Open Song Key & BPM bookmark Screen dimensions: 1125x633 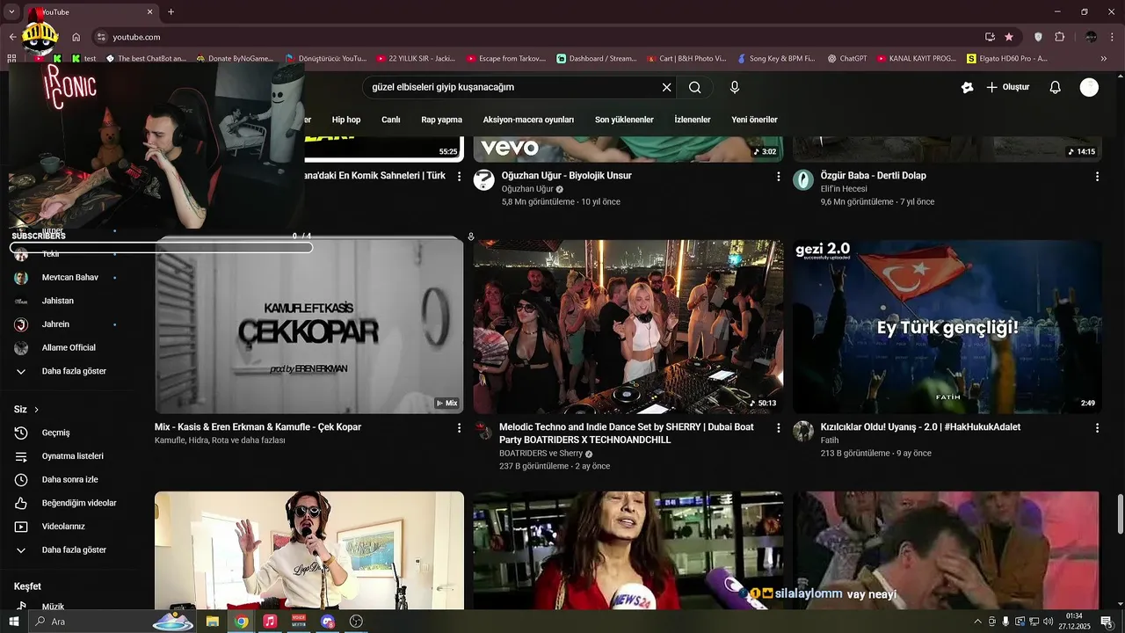(x=776, y=59)
